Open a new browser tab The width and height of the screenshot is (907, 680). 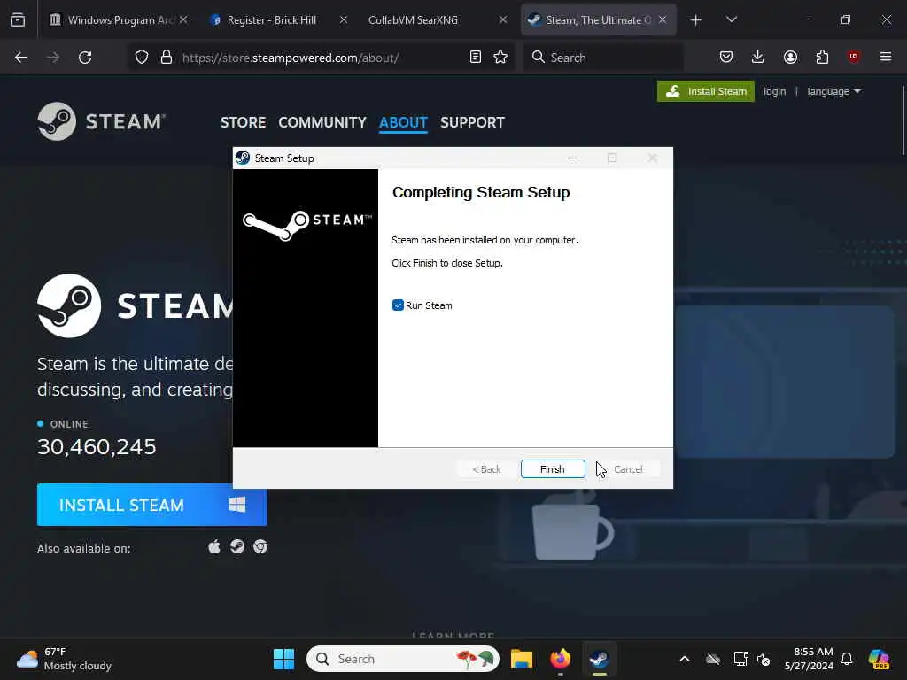[x=696, y=20]
